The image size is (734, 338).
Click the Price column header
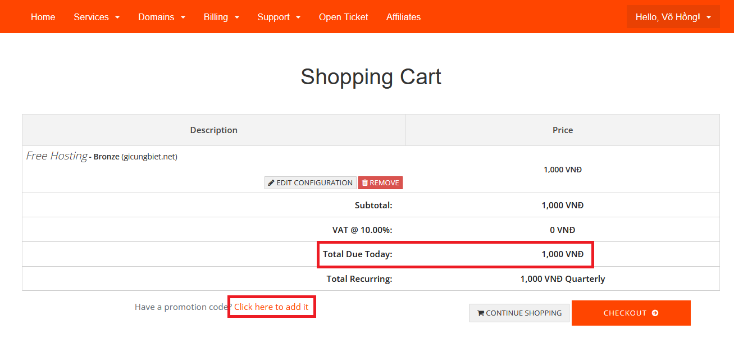[x=563, y=130]
